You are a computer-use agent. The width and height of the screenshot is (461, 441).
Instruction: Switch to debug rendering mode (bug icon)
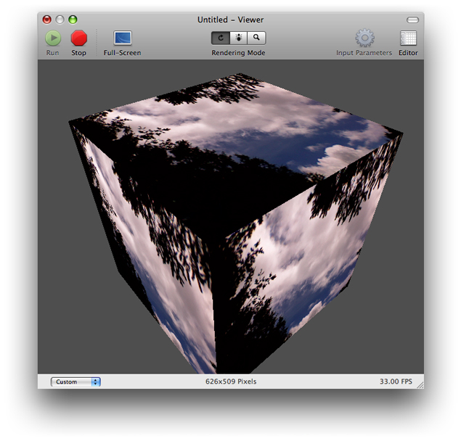click(238, 38)
